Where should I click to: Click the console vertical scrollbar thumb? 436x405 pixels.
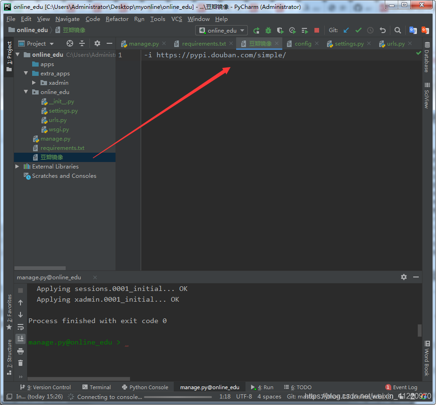tap(420, 331)
